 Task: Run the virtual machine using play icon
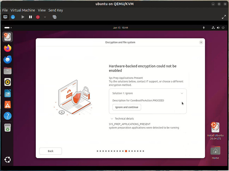[x=23, y=17]
